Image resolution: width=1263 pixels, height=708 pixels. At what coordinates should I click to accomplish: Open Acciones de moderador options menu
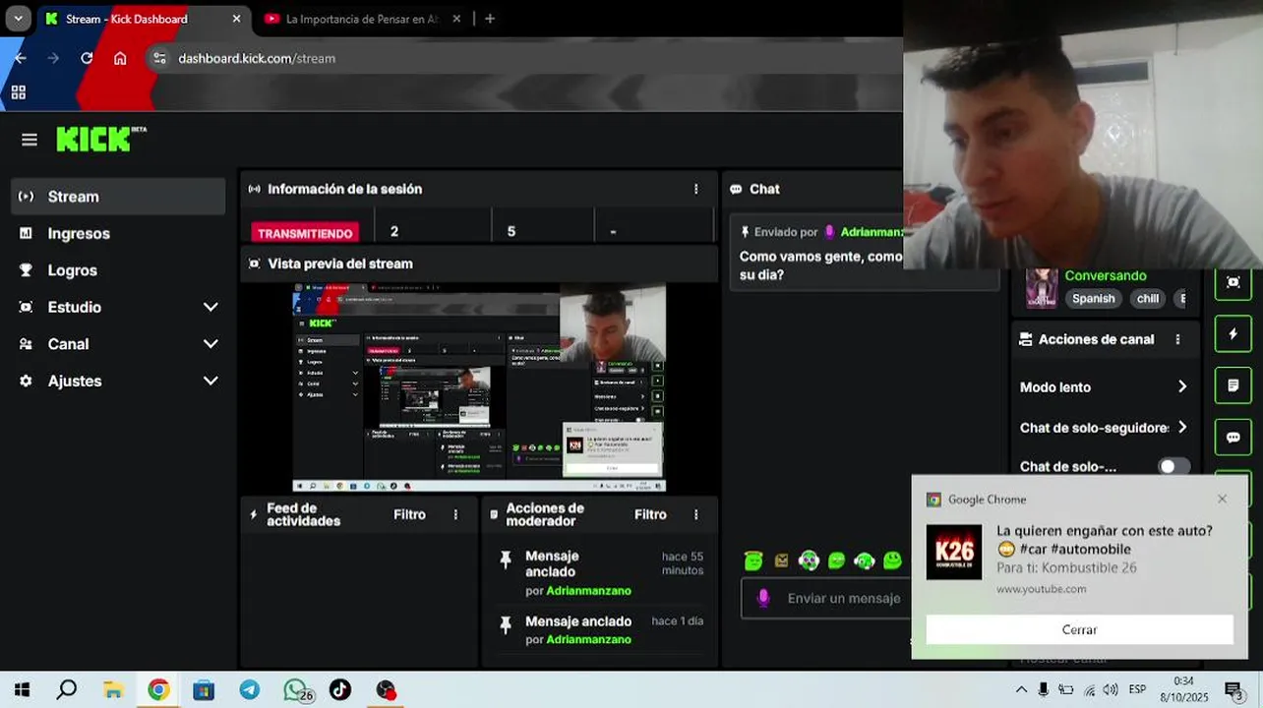[x=696, y=514]
